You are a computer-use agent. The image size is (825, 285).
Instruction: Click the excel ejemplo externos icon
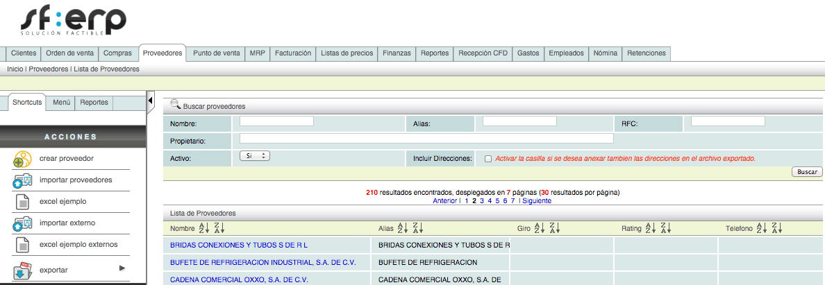click(22, 245)
